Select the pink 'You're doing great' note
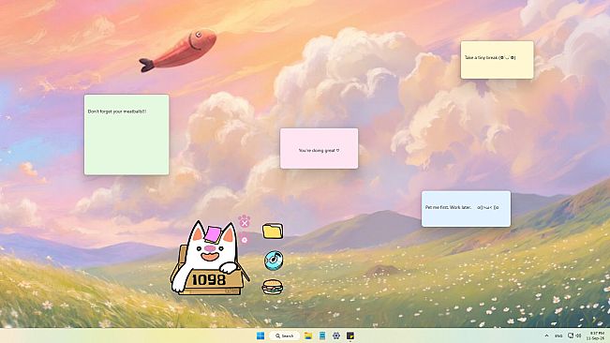 click(319, 149)
